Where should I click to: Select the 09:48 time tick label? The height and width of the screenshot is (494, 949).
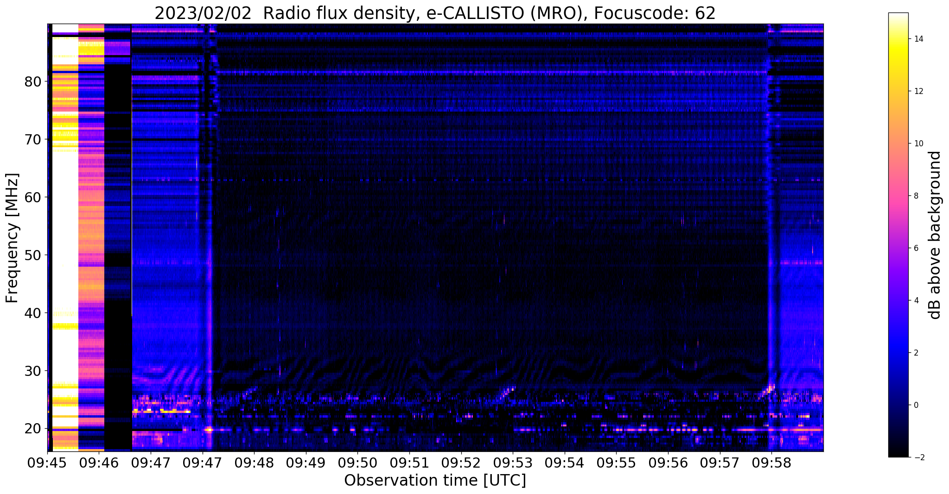pyautogui.click(x=254, y=462)
